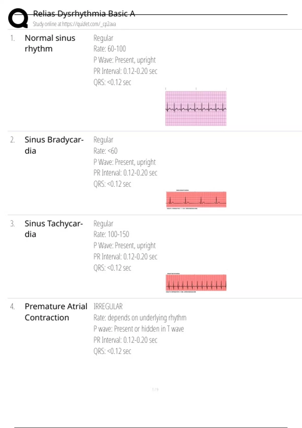Select the Sinus Tachycardia term heading
The width and height of the screenshot is (302, 428).
[x=54, y=229]
